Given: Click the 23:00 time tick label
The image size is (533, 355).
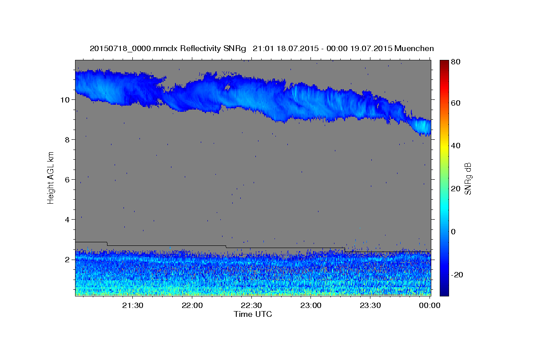Looking at the screenshot, I should 311,305.
